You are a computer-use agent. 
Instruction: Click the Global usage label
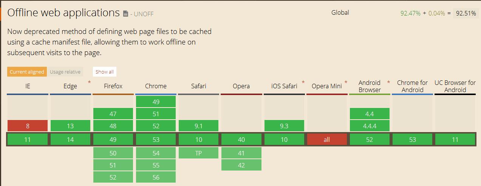340,12
